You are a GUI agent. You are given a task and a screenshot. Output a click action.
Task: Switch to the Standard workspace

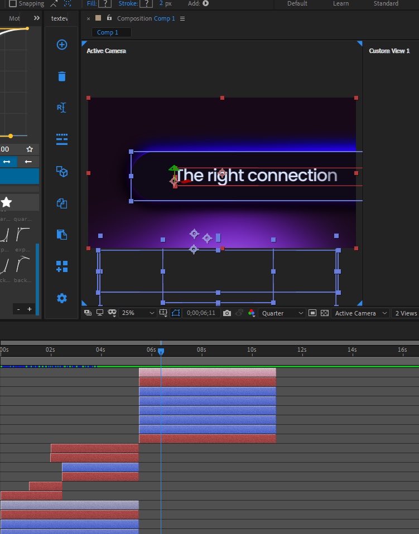pos(386,3)
